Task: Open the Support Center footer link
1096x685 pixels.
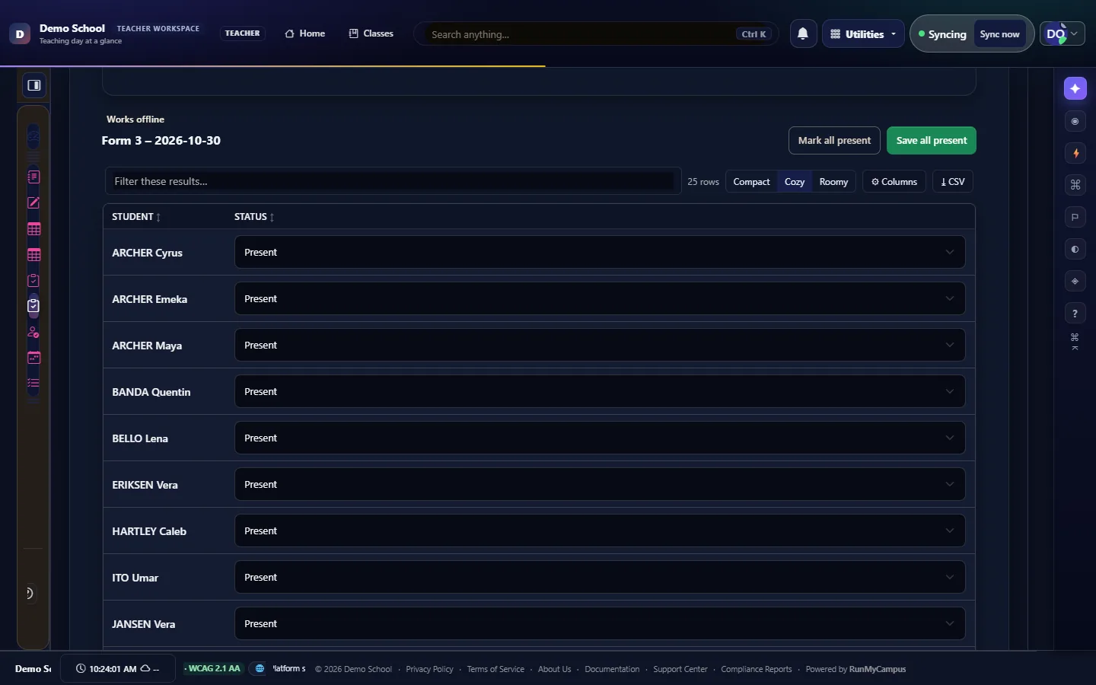Action: [x=680, y=669]
